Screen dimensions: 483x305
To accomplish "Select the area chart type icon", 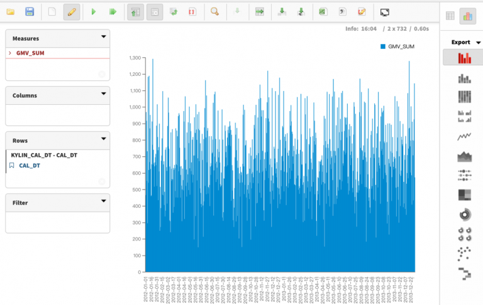I will click(464, 156).
